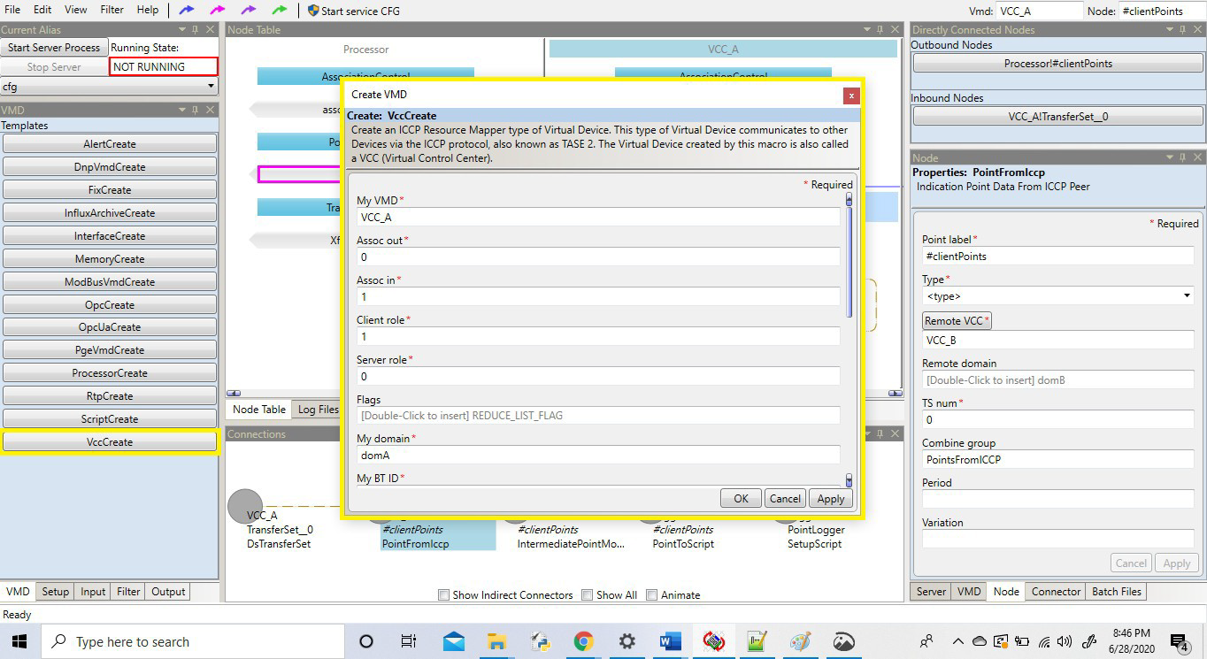Close the Directly Connected Nodes panel

[x=1197, y=30]
